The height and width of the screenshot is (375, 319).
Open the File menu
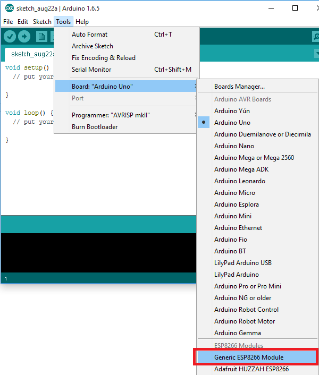tap(8, 22)
